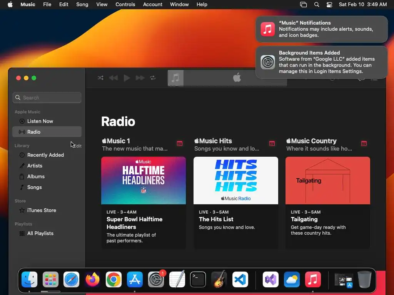Open the iTunes Store
Image resolution: width=394 pixels, height=295 pixels.
click(47, 210)
